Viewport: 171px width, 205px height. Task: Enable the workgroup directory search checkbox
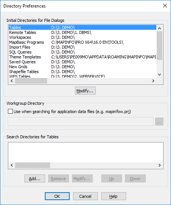point(10,112)
